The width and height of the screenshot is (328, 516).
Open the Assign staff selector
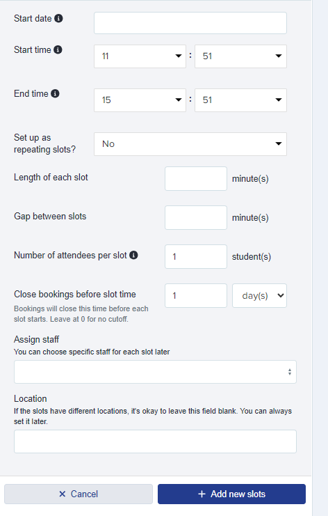[155, 372]
